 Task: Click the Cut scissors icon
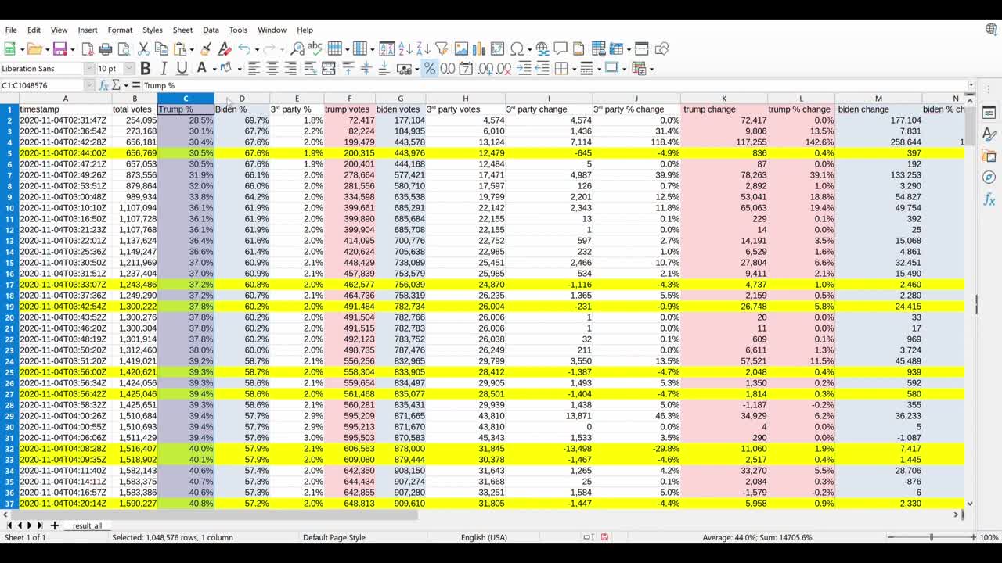(x=143, y=49)
